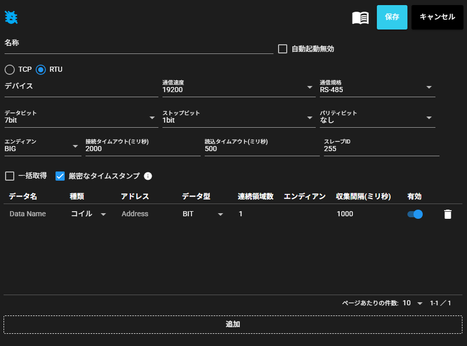This screenshot has width=467, height=346.
Task: Select the TCP radio button
Action: coord(10,69)
